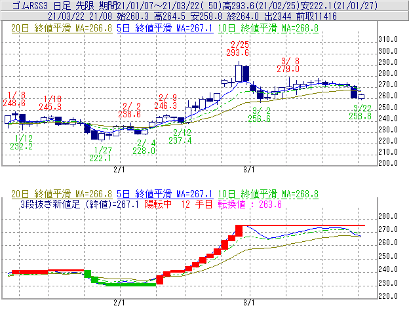Click the ゴムRSS3 日足 先限 chart title

(x=54, y=5)
